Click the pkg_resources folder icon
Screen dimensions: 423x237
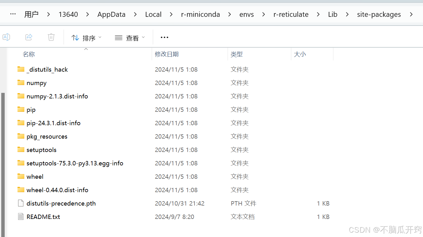click(x=21, y=136)
